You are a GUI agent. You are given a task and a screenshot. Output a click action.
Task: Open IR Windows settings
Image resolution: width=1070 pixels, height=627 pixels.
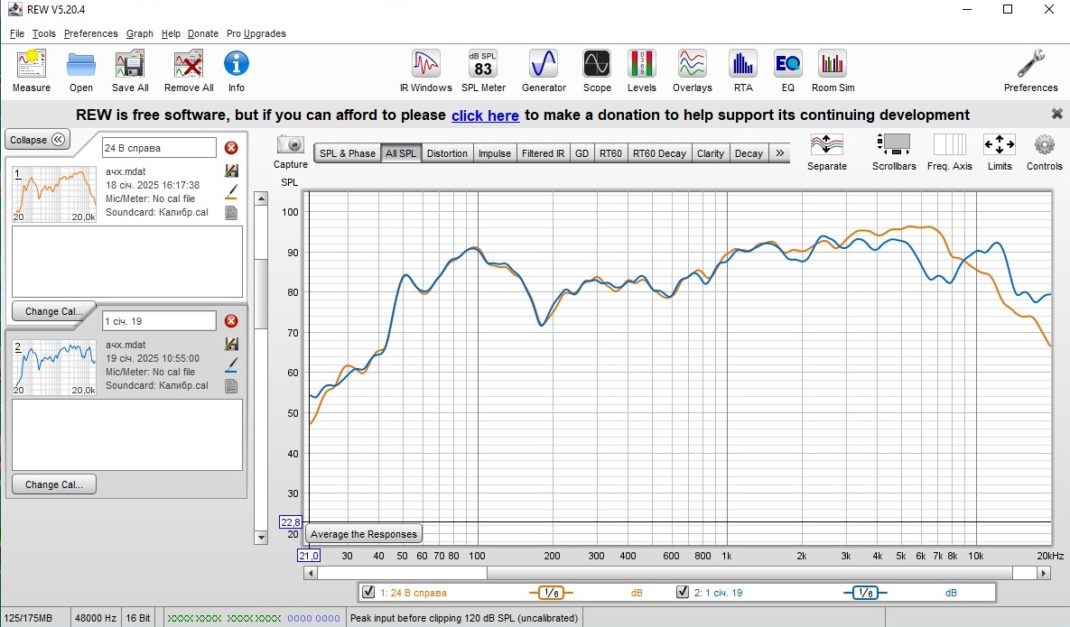(x=426, y=71)
